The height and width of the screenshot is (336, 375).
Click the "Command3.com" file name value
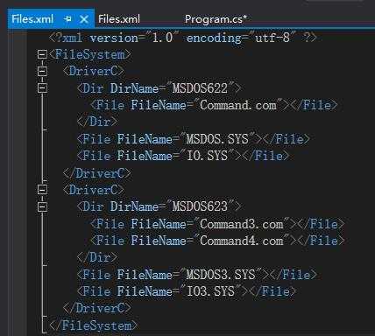(x=242, y=224)
